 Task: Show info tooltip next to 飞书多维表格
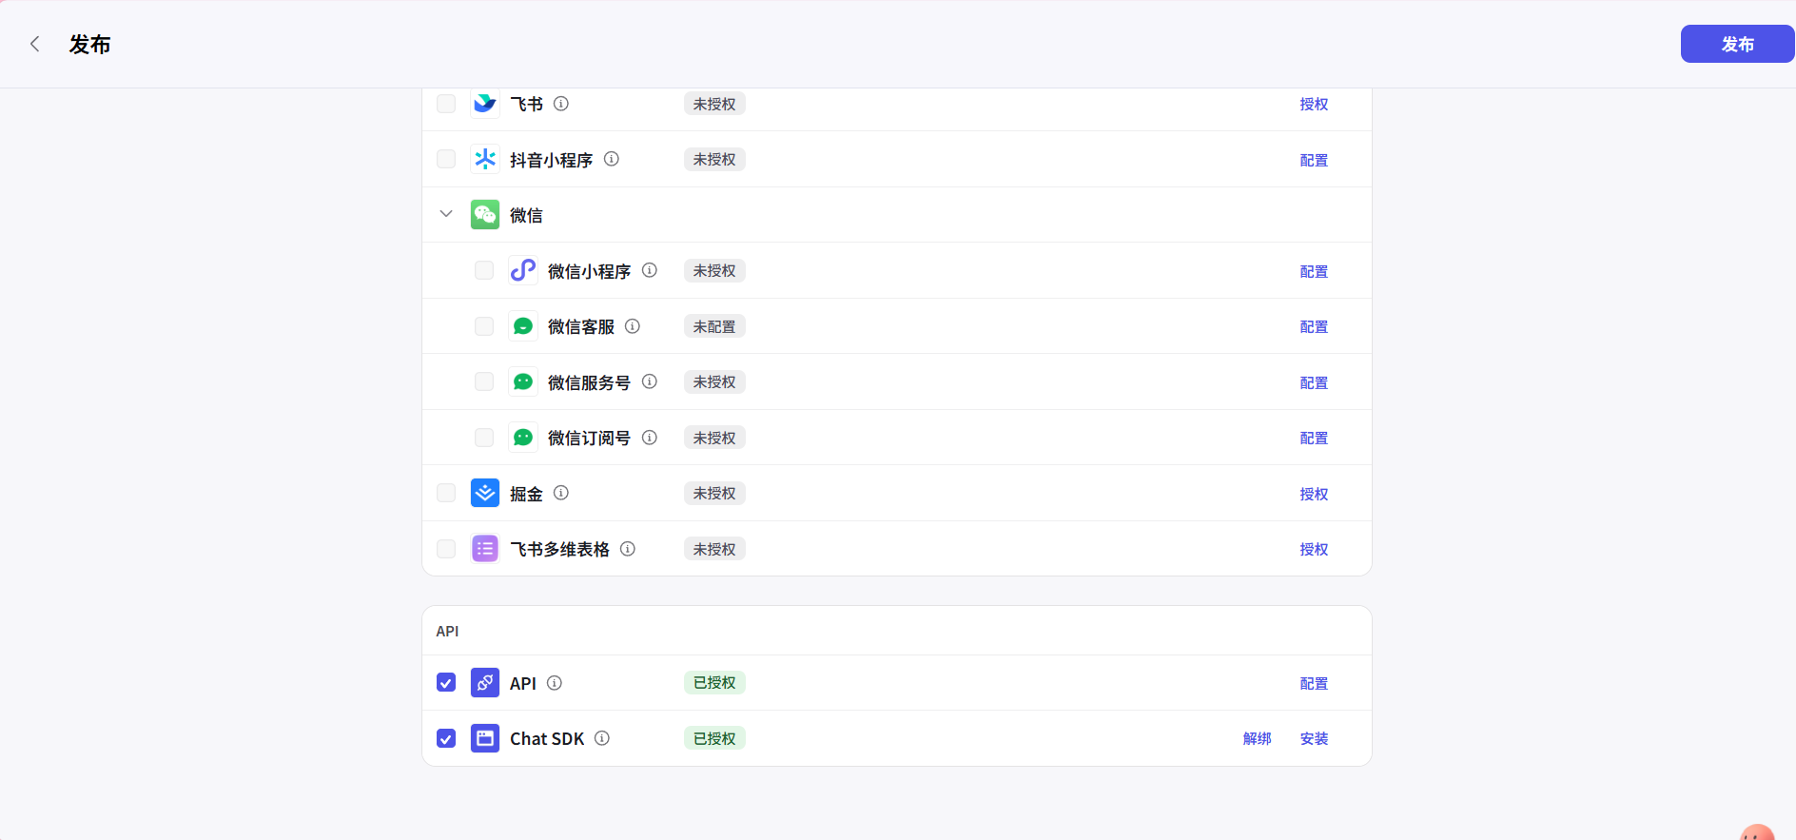point(628,549)
